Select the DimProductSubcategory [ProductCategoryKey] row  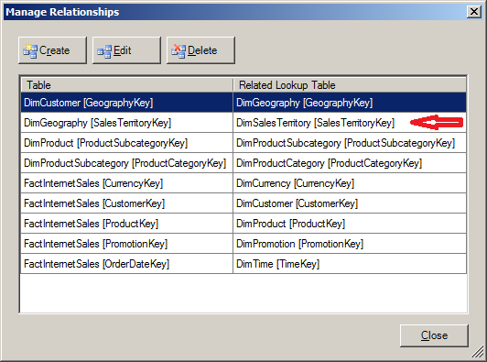[243, 163]
